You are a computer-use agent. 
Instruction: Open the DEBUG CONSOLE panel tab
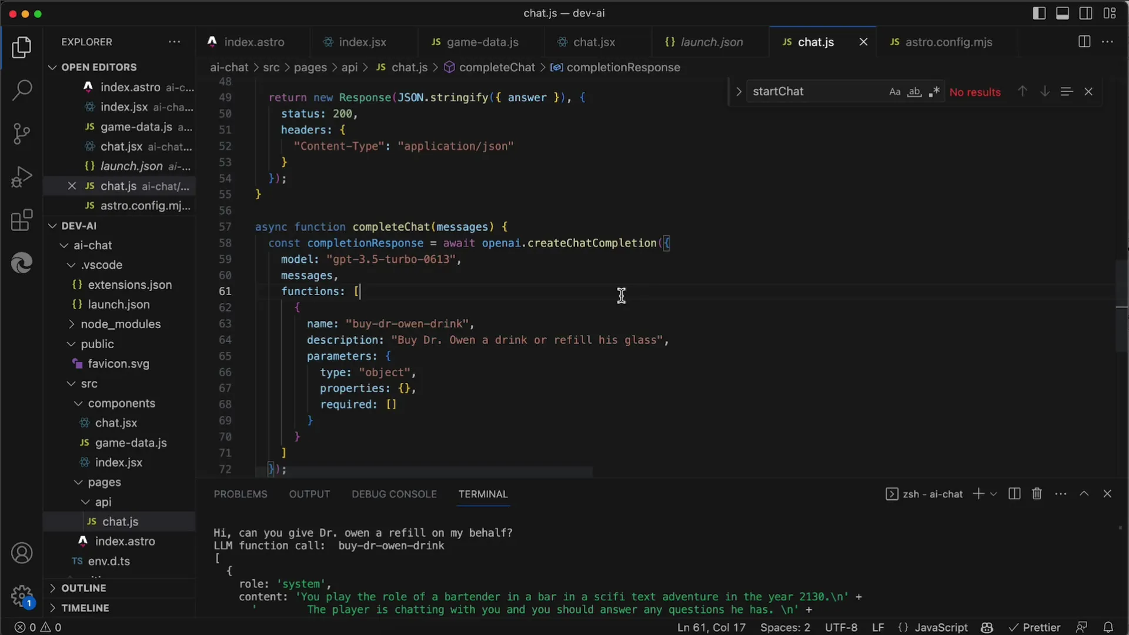394,494
